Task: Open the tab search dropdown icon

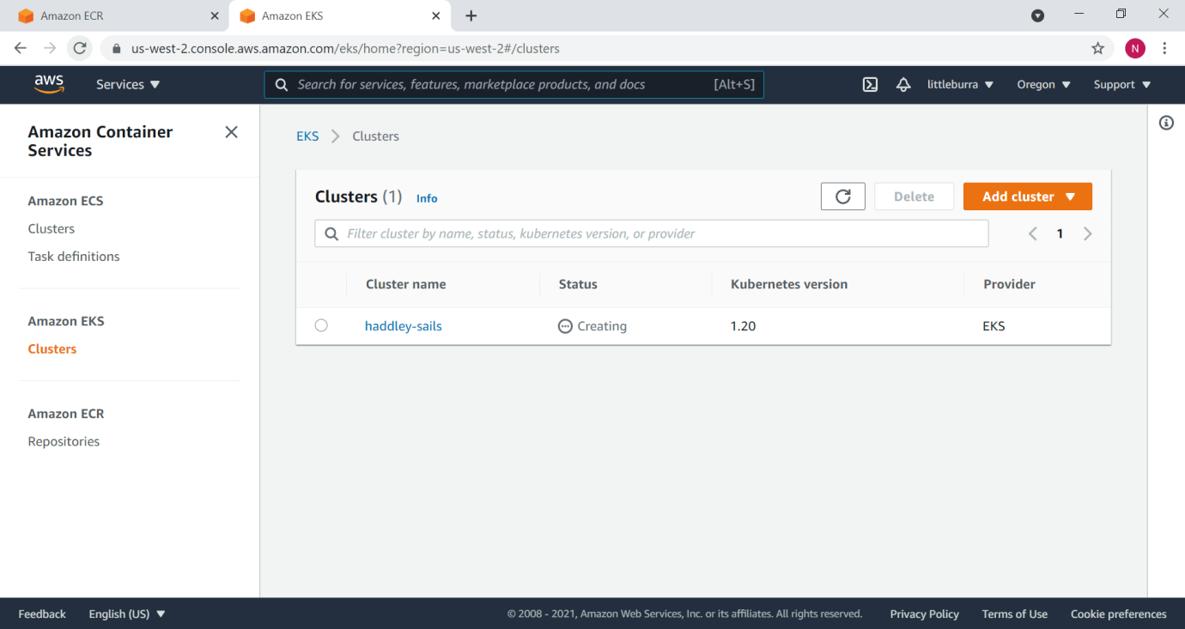Action: point(1037,15)
